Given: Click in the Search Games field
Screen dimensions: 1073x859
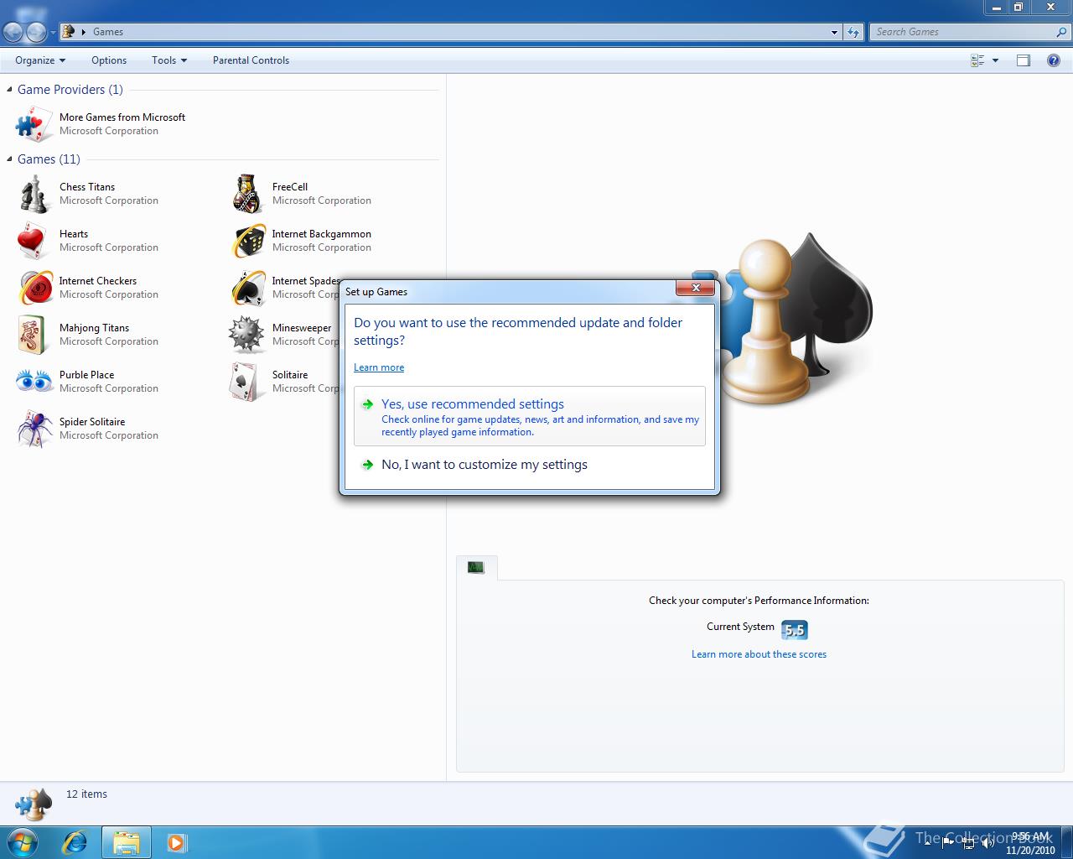Looking at the screenshot, I should coord(962,32).
